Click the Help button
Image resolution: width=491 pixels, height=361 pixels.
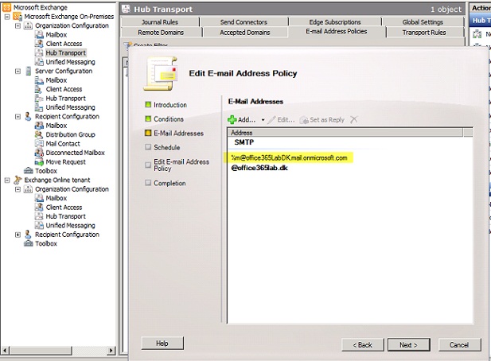coord(162,344)
